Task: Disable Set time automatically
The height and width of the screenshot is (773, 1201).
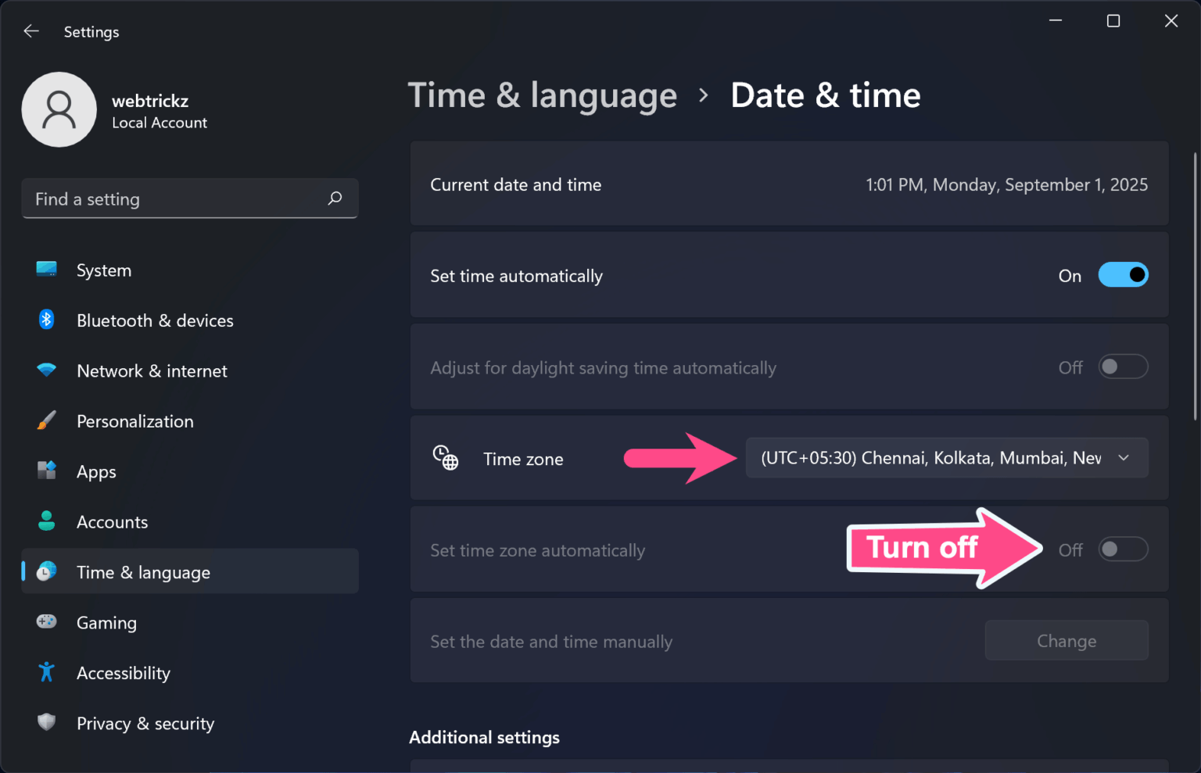Action: tap(1123, 275)
